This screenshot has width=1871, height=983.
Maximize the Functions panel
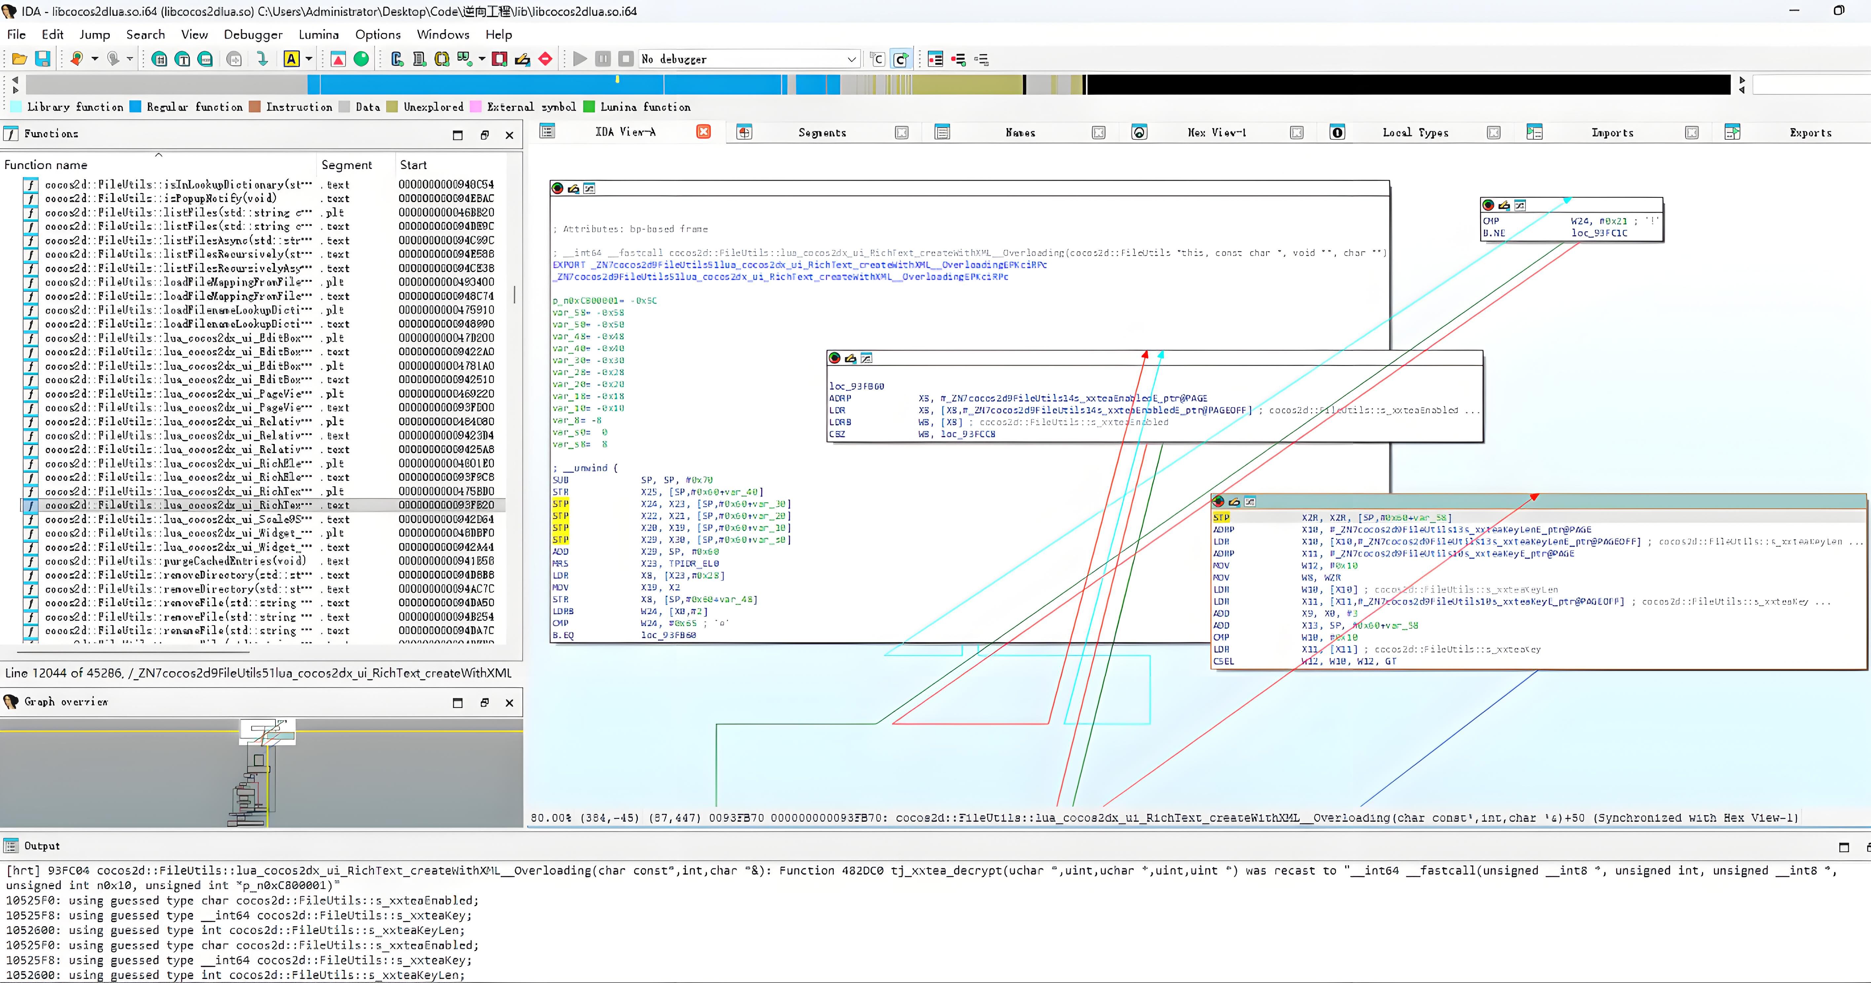(458, 134)
